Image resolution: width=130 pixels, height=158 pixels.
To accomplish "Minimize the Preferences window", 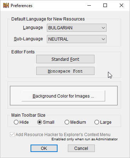I will (x=89, y=5).
